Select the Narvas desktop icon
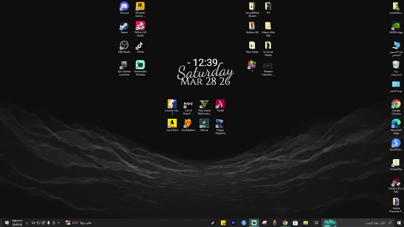 [x=204, y=125]
